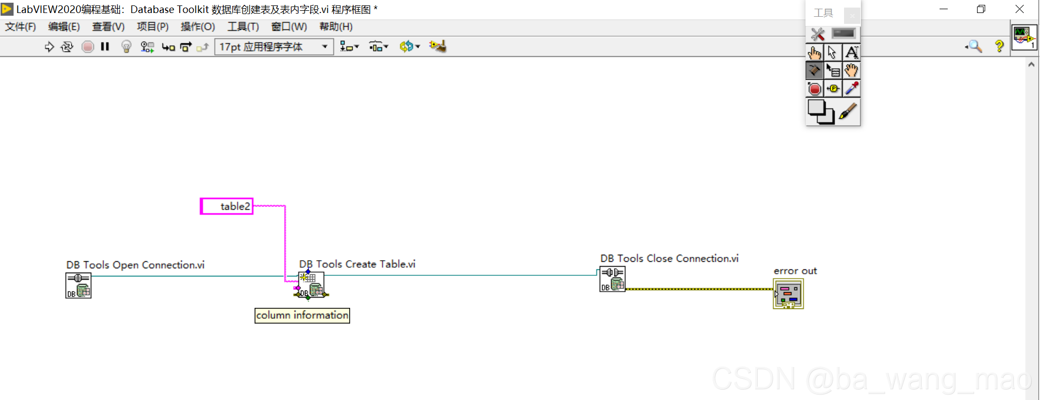Open the 编辑(E) menu

tap(64, 27)
